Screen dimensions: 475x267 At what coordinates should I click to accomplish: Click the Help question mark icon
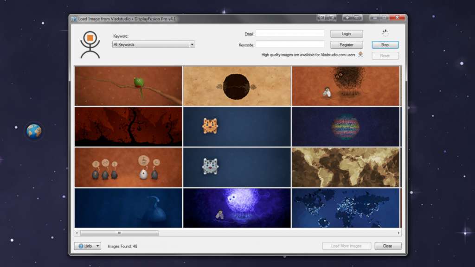(x=82, y=246)
